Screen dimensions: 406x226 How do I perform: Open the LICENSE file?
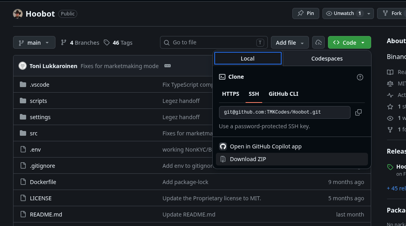click(x=41, y=198)
